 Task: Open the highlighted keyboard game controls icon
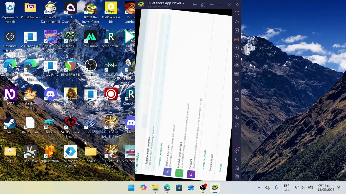click(x=237, y=39)
